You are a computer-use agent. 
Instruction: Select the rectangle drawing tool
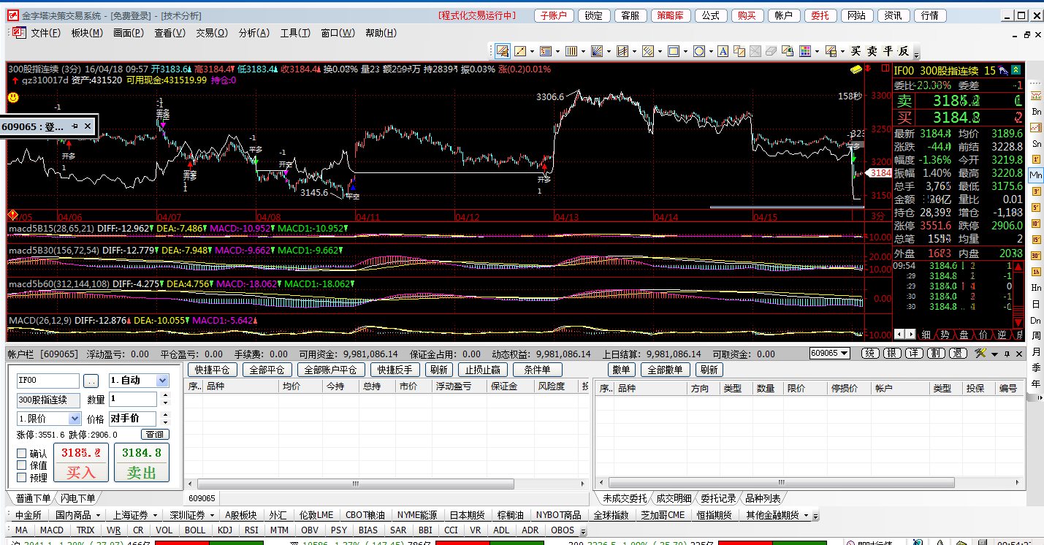[674, 51]
